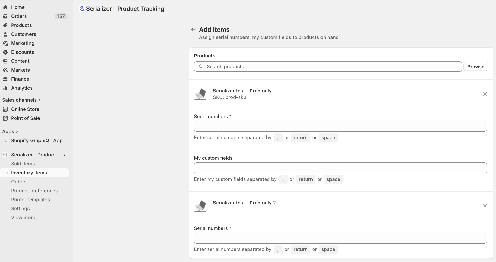Expand View more in Serializer submenu
496x262 pixels.
(23, 218)
